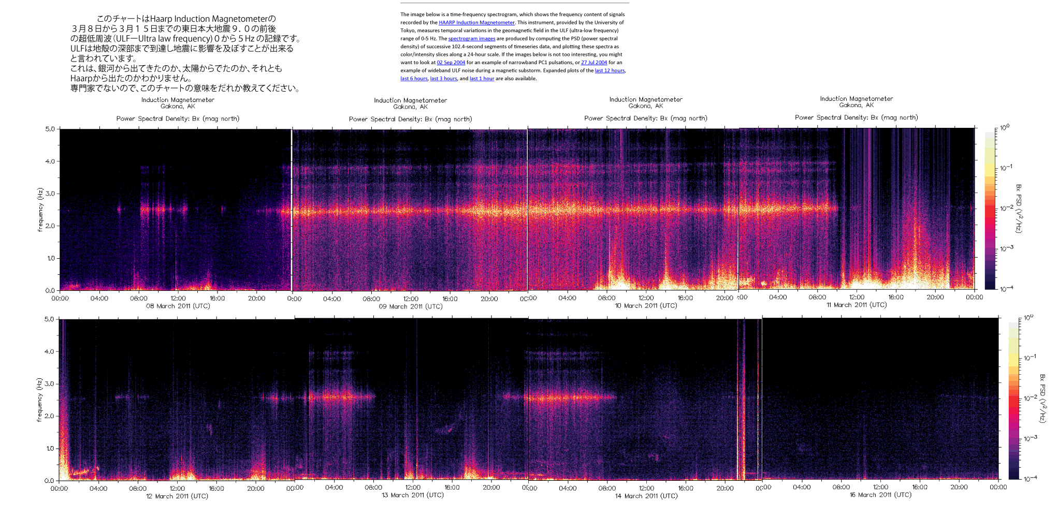Image resolution: width=1058 pixels, height=516 pixels.
Task: Open the 27 Jul 2004 example link
Action: (594, 63)
